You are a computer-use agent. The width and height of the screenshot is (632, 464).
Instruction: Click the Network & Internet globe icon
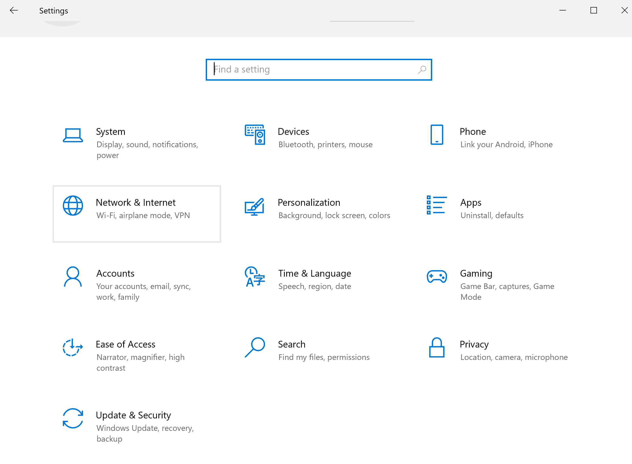tap(73, 206)
